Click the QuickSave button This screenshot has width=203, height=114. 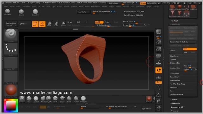point(114,3)
